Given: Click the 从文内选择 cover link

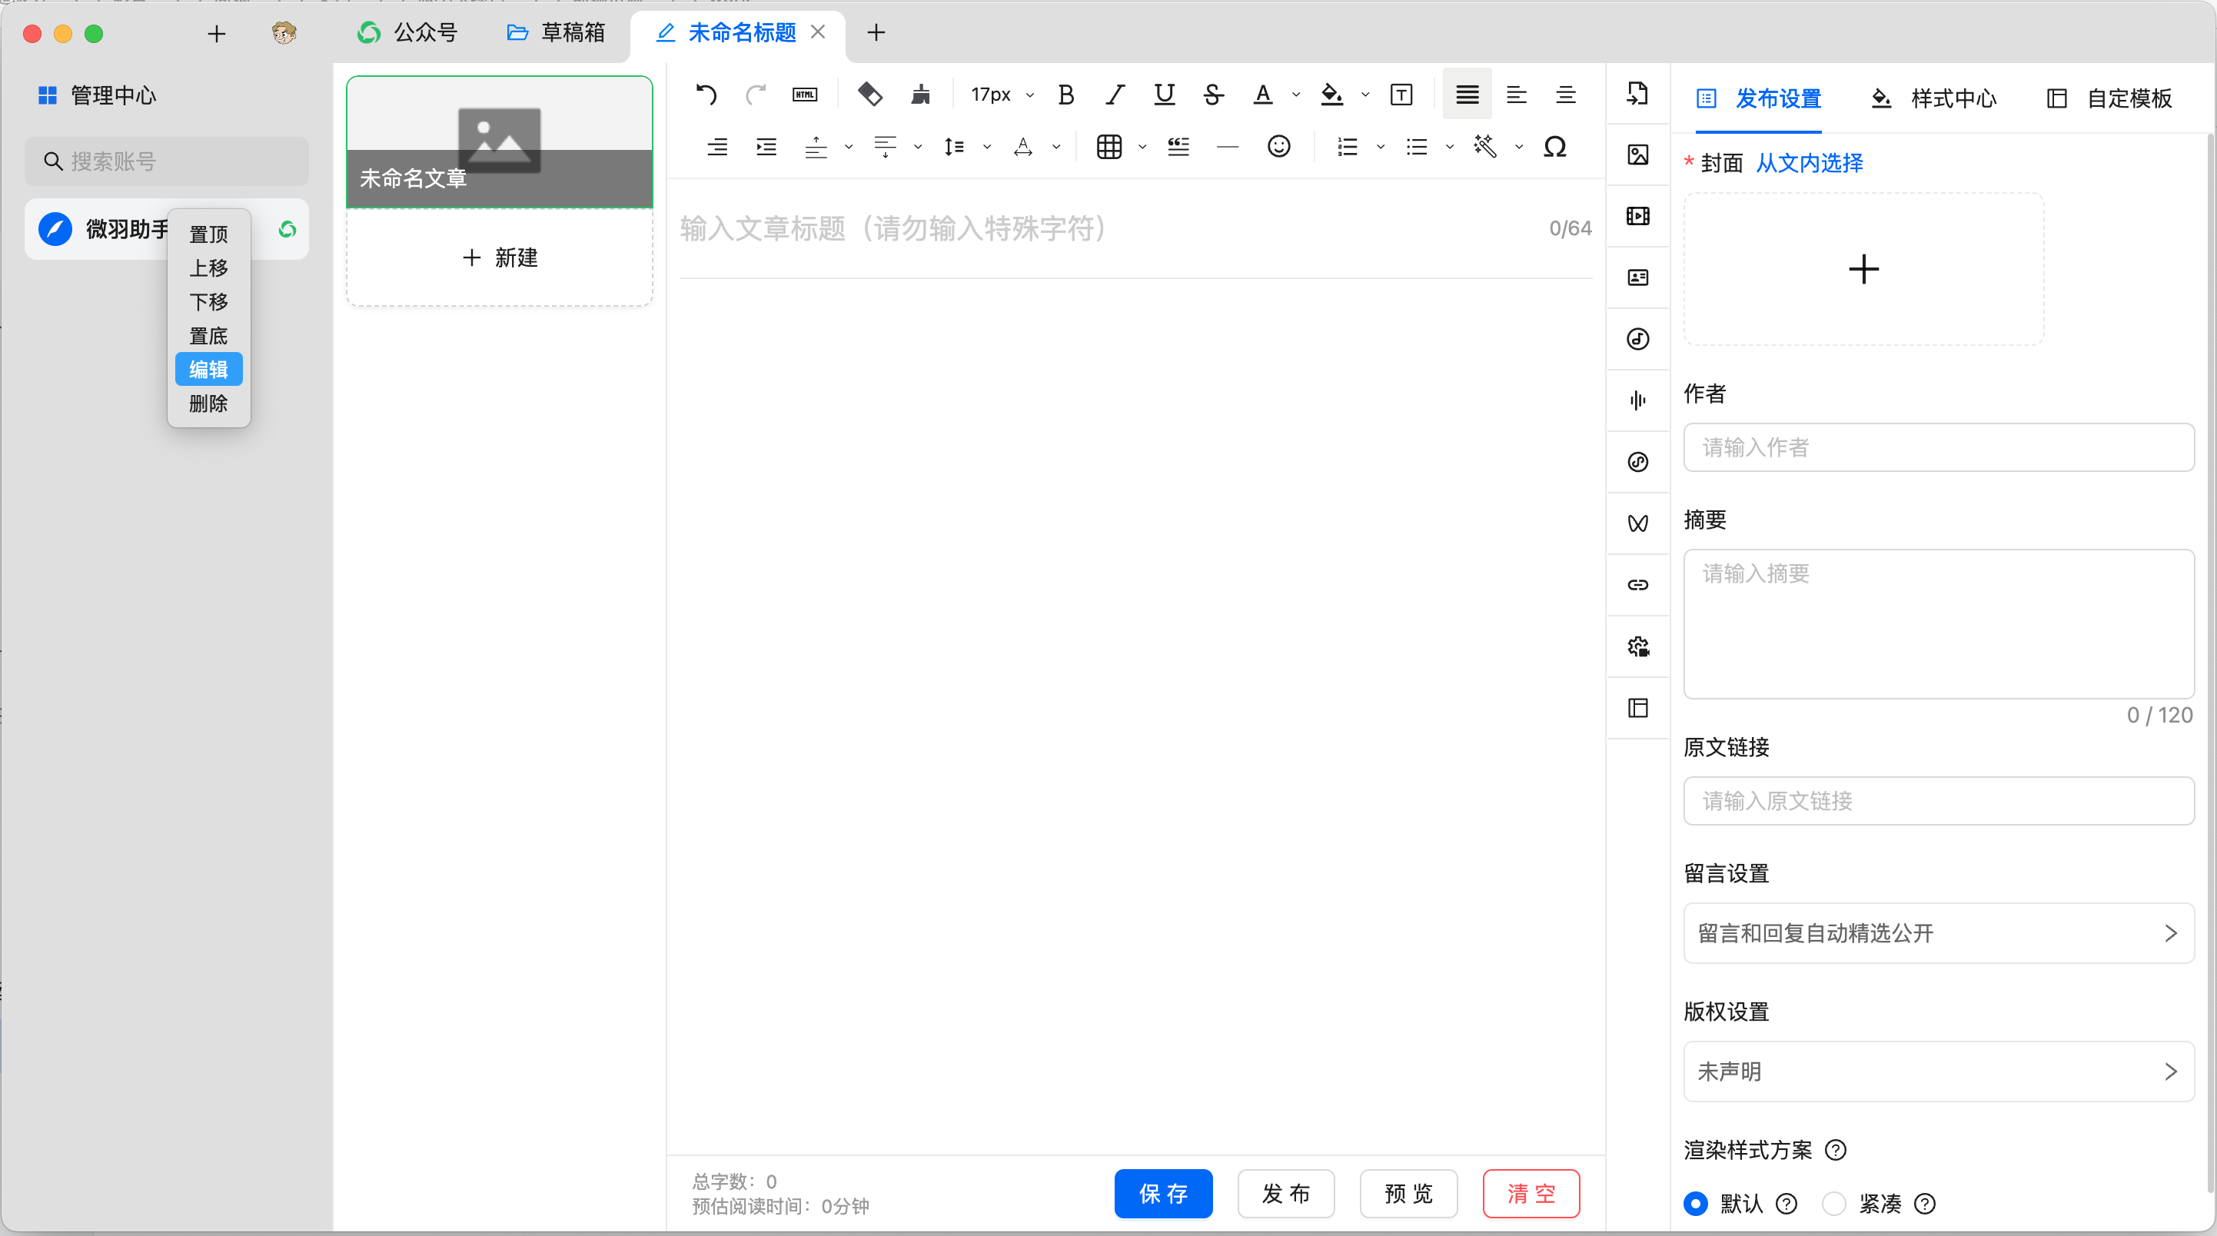Looking at the screenshot, I should point(1809,163).
